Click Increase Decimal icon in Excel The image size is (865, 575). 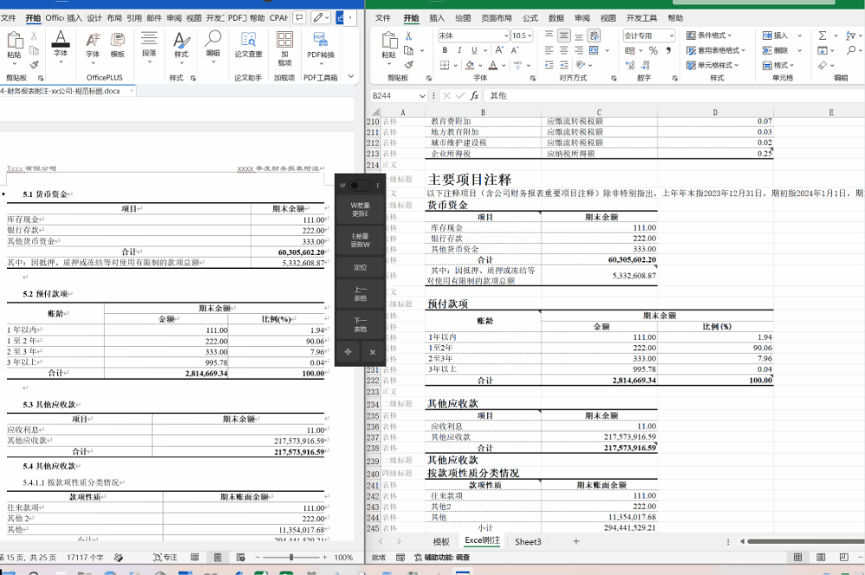click(x=630, y=65)
